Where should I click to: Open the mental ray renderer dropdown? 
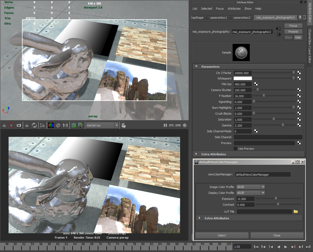point(117,125)
